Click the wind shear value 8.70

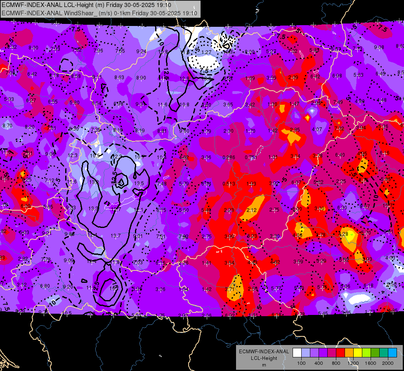coord(7,126)
